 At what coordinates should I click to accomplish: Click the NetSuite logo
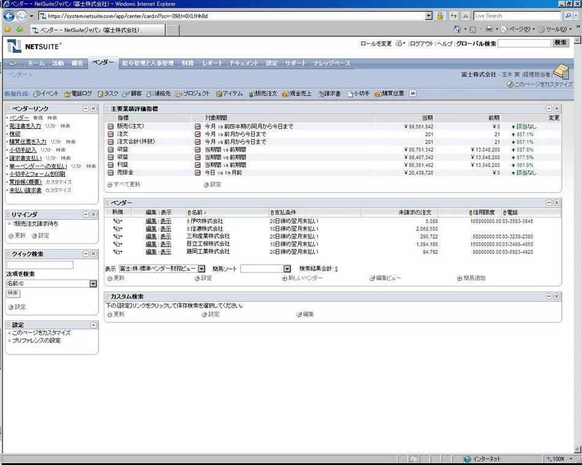34,46
